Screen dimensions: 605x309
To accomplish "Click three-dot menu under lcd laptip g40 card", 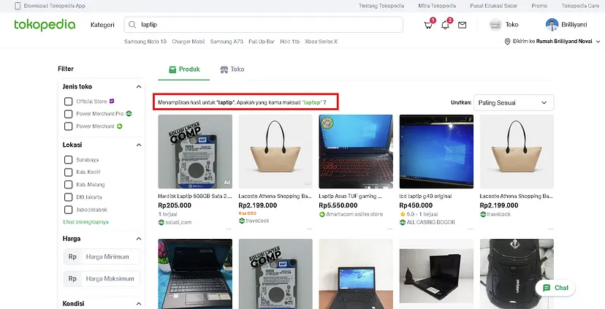I will point(470,229).
